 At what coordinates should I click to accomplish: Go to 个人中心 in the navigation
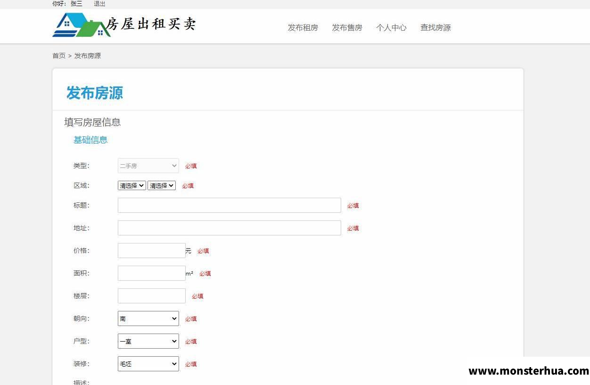click(x=391, y=28)
